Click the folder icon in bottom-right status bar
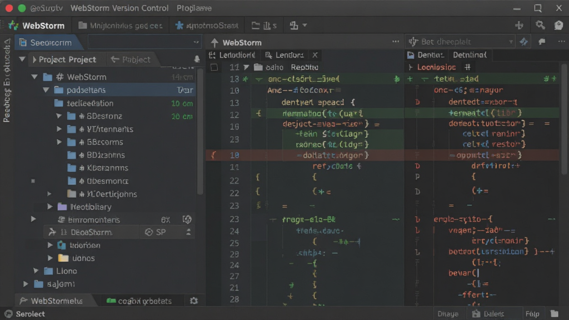The height and width of the screenshot is (320, 569). click(554, 313)
